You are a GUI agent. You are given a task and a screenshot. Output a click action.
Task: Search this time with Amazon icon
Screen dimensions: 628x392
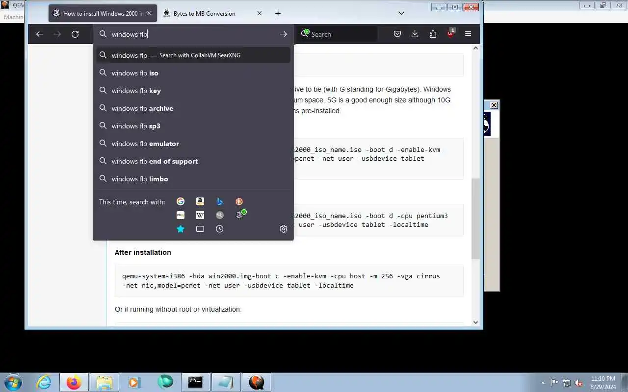click(x=200, y=201)
